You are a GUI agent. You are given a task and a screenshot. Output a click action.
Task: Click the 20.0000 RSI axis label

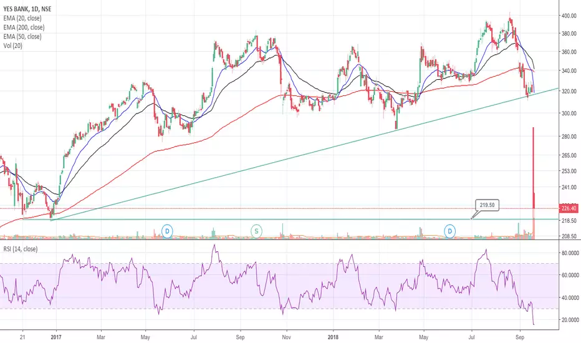click(570, 320)
